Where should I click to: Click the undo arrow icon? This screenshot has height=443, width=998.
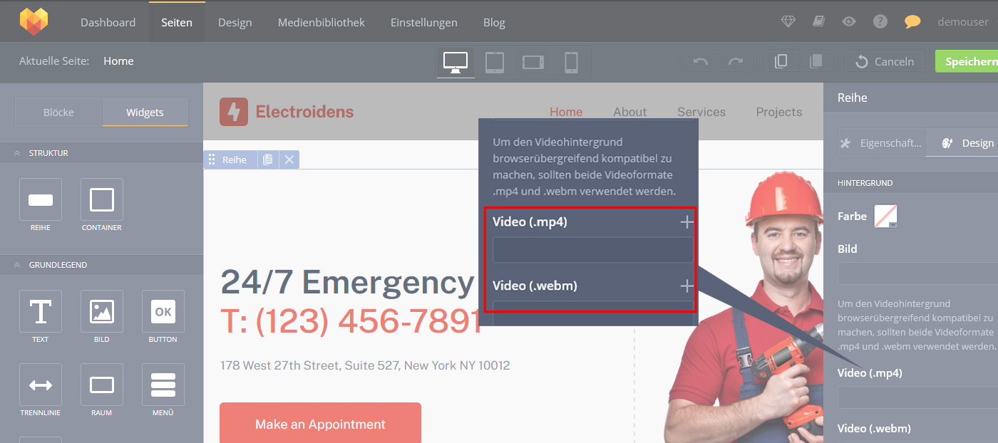[700, 62]
